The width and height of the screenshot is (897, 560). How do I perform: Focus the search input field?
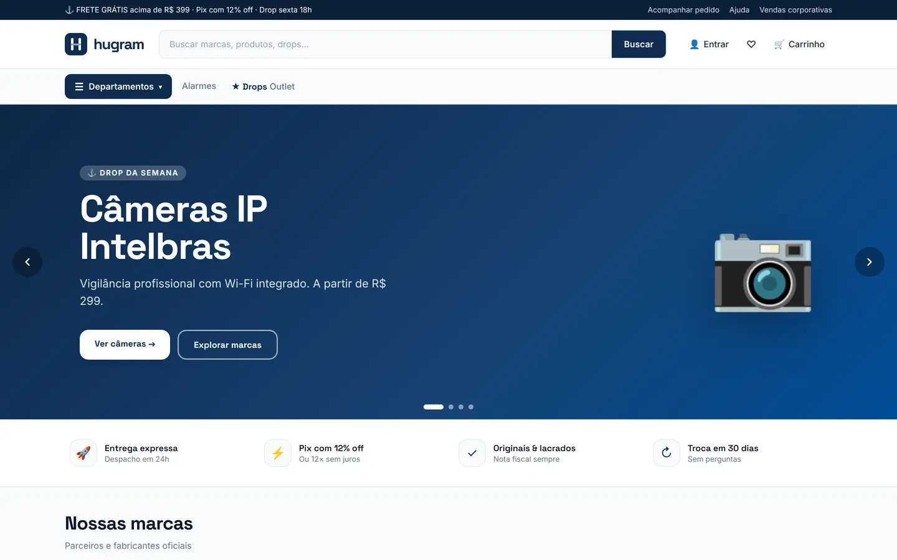tap(386, 44)
